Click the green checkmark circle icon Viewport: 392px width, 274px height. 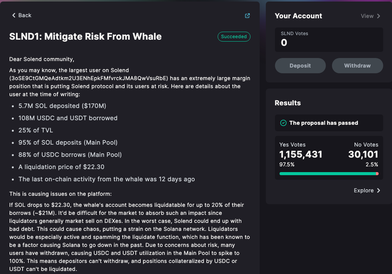[x=283, y=123]
